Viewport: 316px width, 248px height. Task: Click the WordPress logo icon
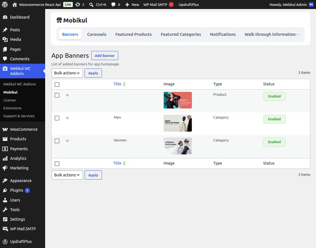5,5
